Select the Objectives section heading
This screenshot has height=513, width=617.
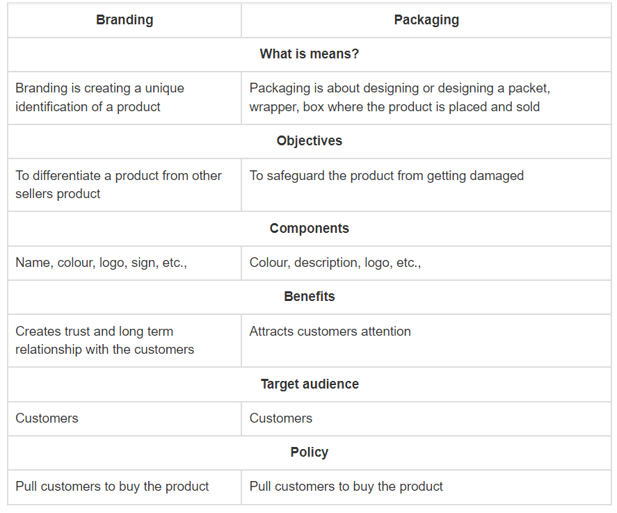(x=310, y=140)
